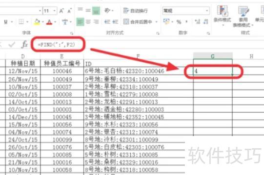This screenshot has height=175, width=264.
Task: Toggle 自动换行 wrap text
Action: click(x=135, y=11)
